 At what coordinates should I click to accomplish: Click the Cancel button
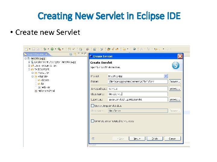click(172, 139)
